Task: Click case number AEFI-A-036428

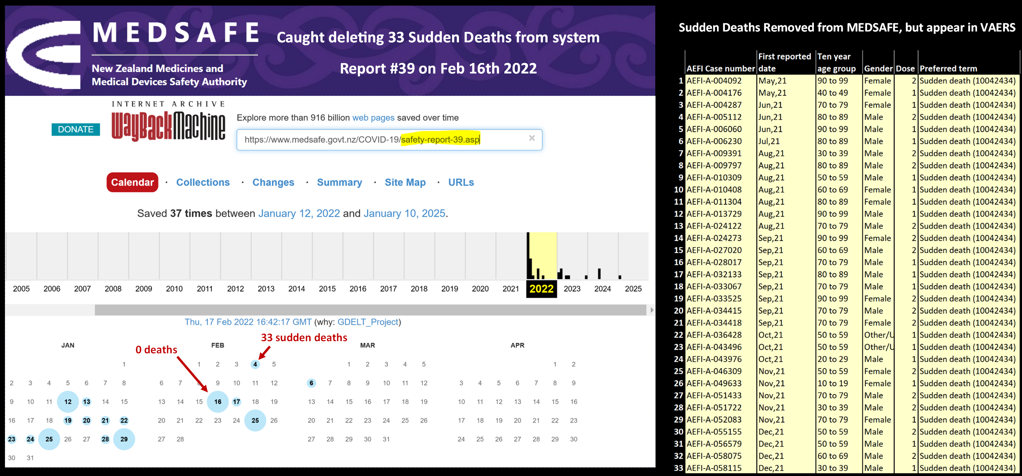Action: tap(714, 335)
